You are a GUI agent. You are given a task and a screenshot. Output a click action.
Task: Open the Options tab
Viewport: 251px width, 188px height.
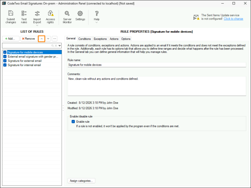click(x=125, y=39)
